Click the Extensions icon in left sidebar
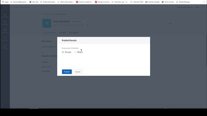Viewport: 207px width, 116px height. click(x=5, y=15)
